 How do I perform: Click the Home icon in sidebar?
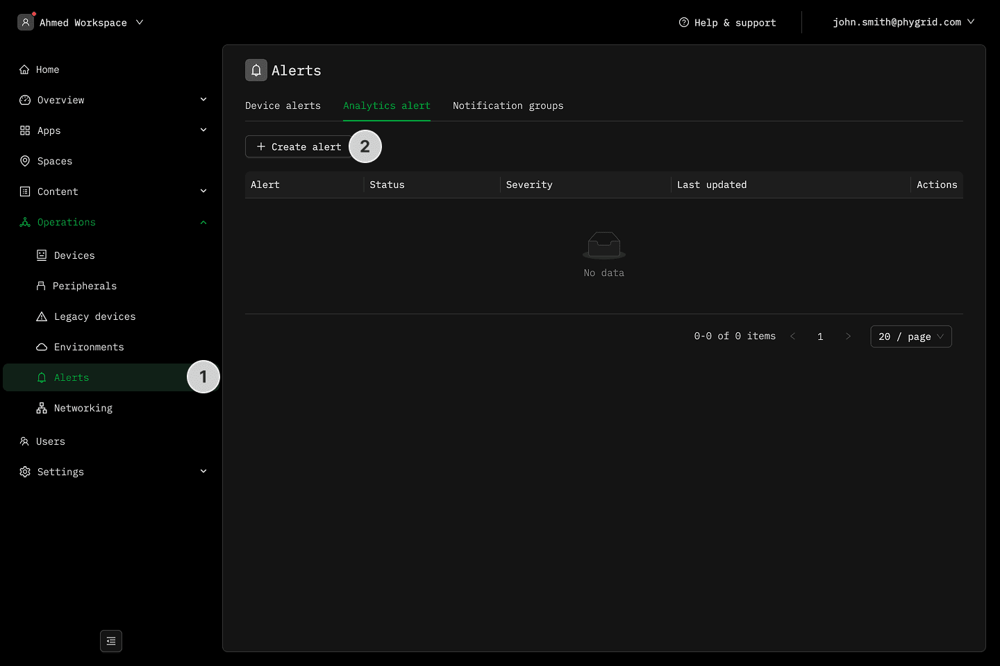point(24,69)
